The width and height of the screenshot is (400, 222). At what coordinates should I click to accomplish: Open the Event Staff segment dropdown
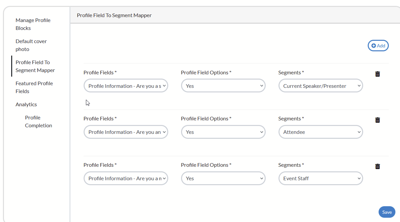click(x=321, y=178)
